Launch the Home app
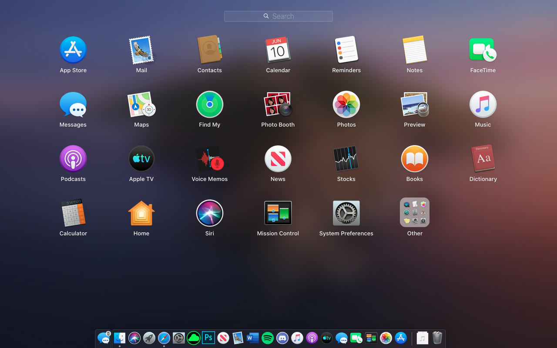The height and width of the screenshot is (348, 557). click(x=141, y=213)
